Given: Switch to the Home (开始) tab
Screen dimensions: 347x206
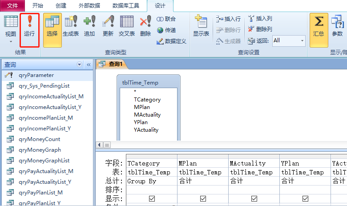Looking at the screenshot, I should (38, 5).
